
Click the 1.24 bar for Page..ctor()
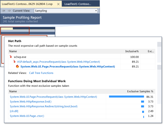point(144,117)
